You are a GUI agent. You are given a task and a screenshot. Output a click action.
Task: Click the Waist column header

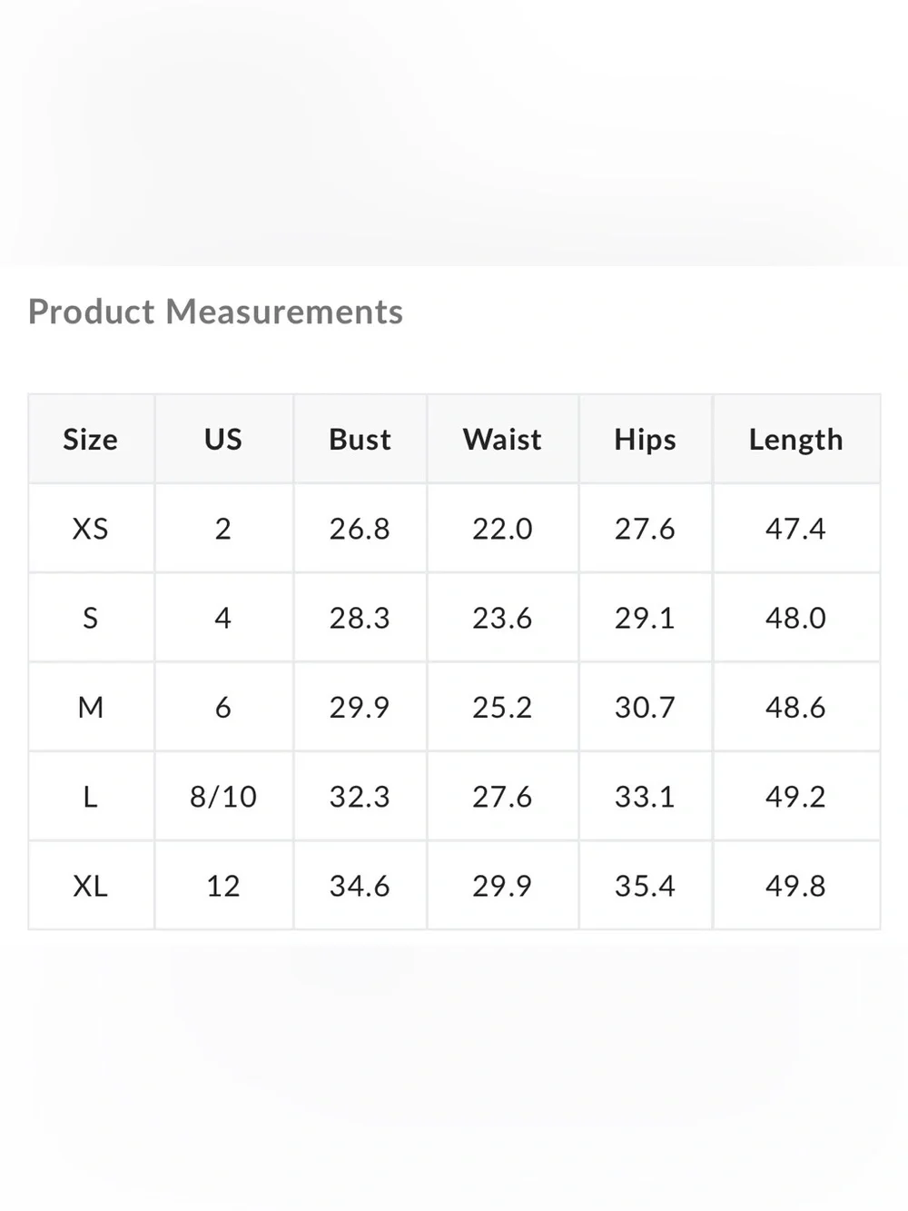coord(502,439)
